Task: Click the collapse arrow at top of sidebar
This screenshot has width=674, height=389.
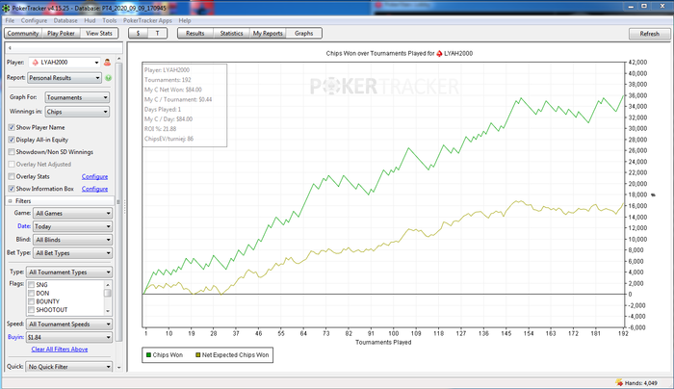Action: pos(10,48)
